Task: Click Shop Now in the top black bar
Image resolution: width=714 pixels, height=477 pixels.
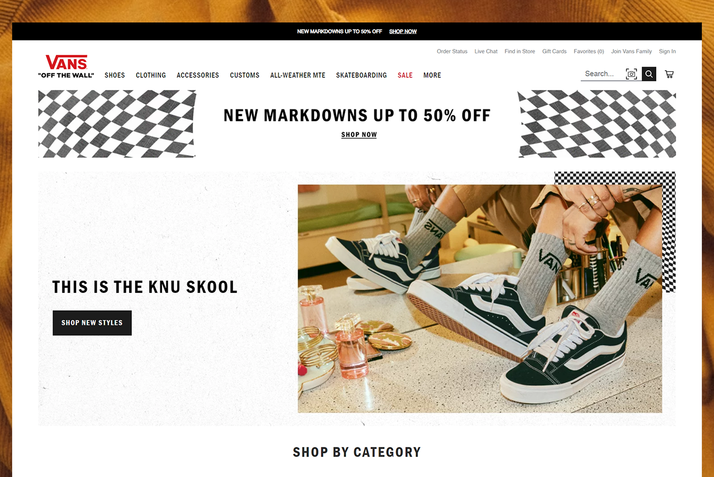Action: pos(403,31)
